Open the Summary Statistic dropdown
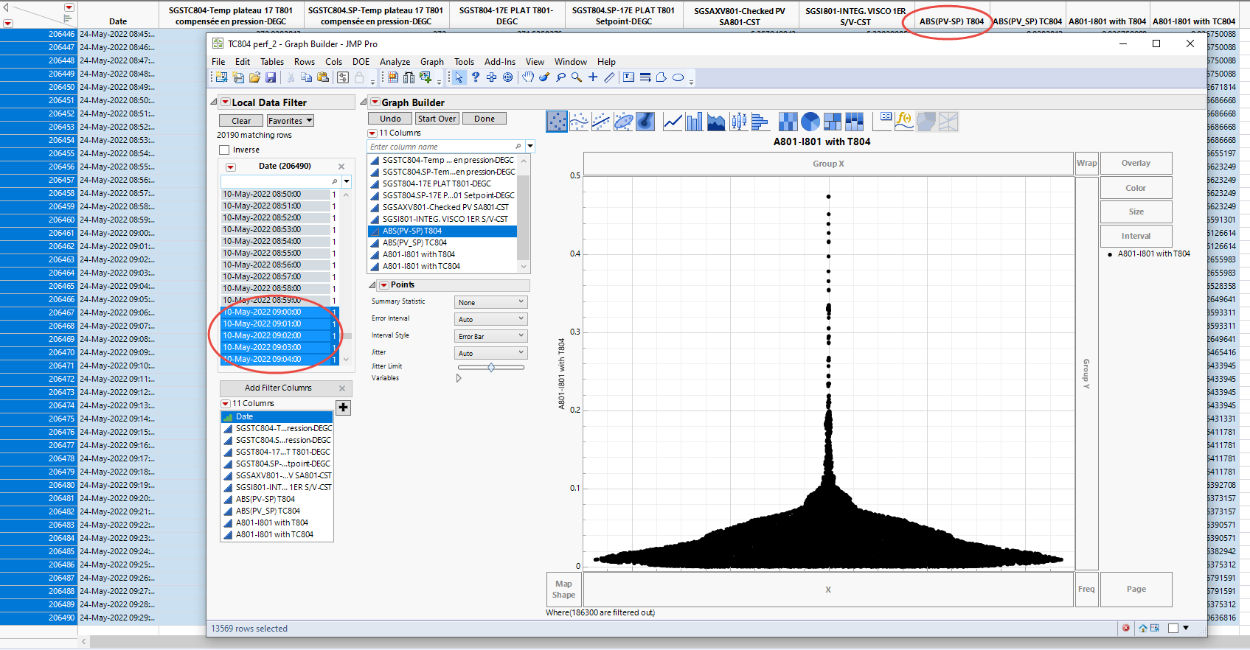The image size is (1250, 650). click(x=490, y=302)
